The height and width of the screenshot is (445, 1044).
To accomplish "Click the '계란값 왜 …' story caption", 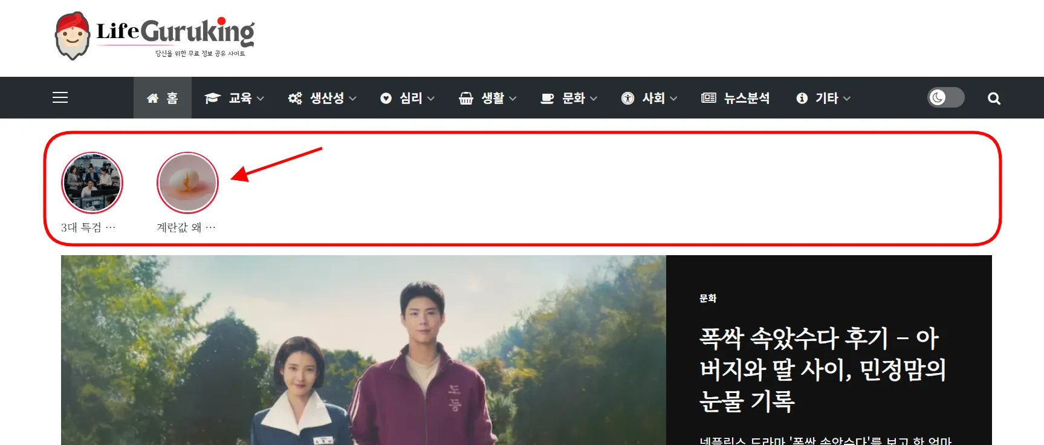I will [x=186, y=227].
